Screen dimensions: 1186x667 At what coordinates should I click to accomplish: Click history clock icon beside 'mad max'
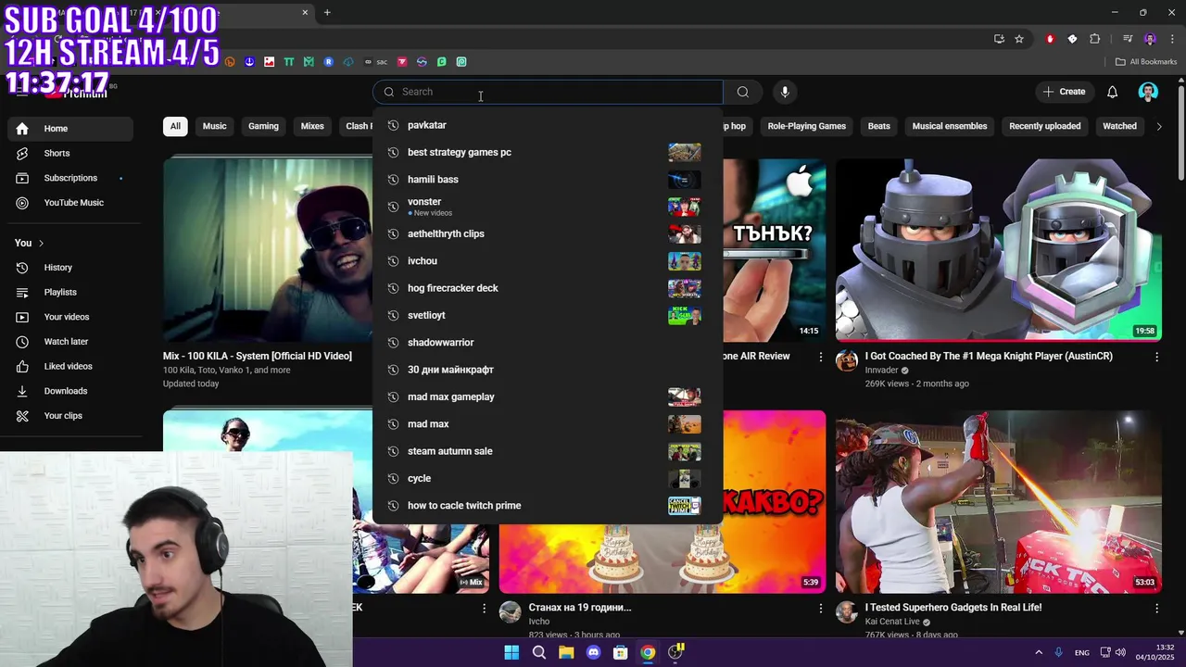click(x=393, y=424)
